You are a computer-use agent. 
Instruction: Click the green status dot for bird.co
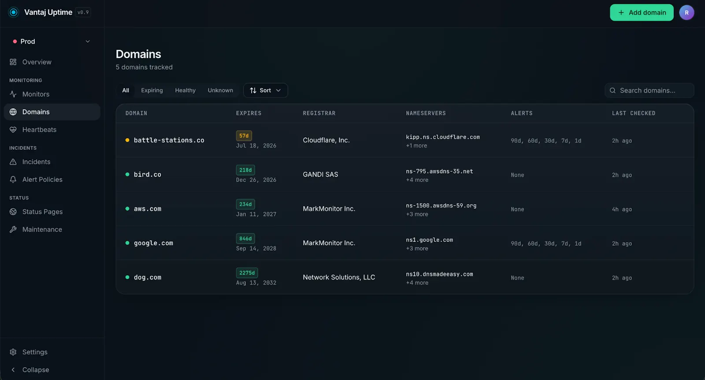(x=127, y=174)
